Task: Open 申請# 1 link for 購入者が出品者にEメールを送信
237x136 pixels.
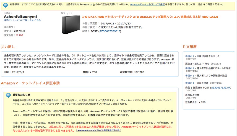Action: point(190,68)
